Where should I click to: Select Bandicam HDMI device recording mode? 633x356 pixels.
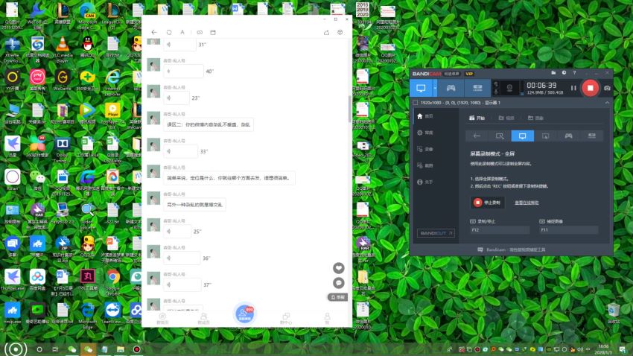tap(477, 88)
